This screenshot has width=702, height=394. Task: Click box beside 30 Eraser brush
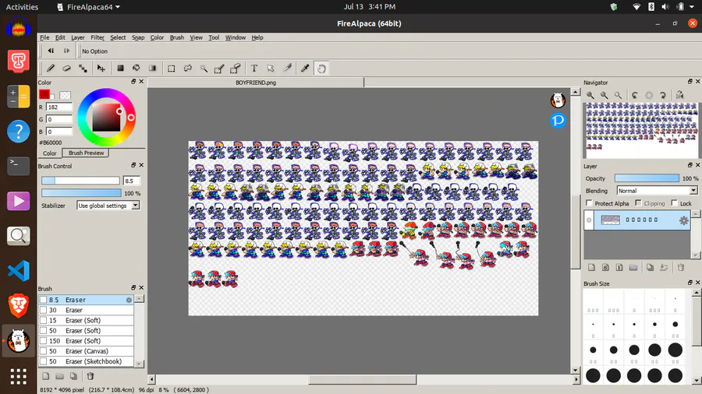pyautogui.click(x=44, y=310)
